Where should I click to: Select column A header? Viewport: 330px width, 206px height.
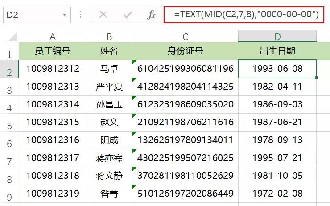click(x=53, y=37)
